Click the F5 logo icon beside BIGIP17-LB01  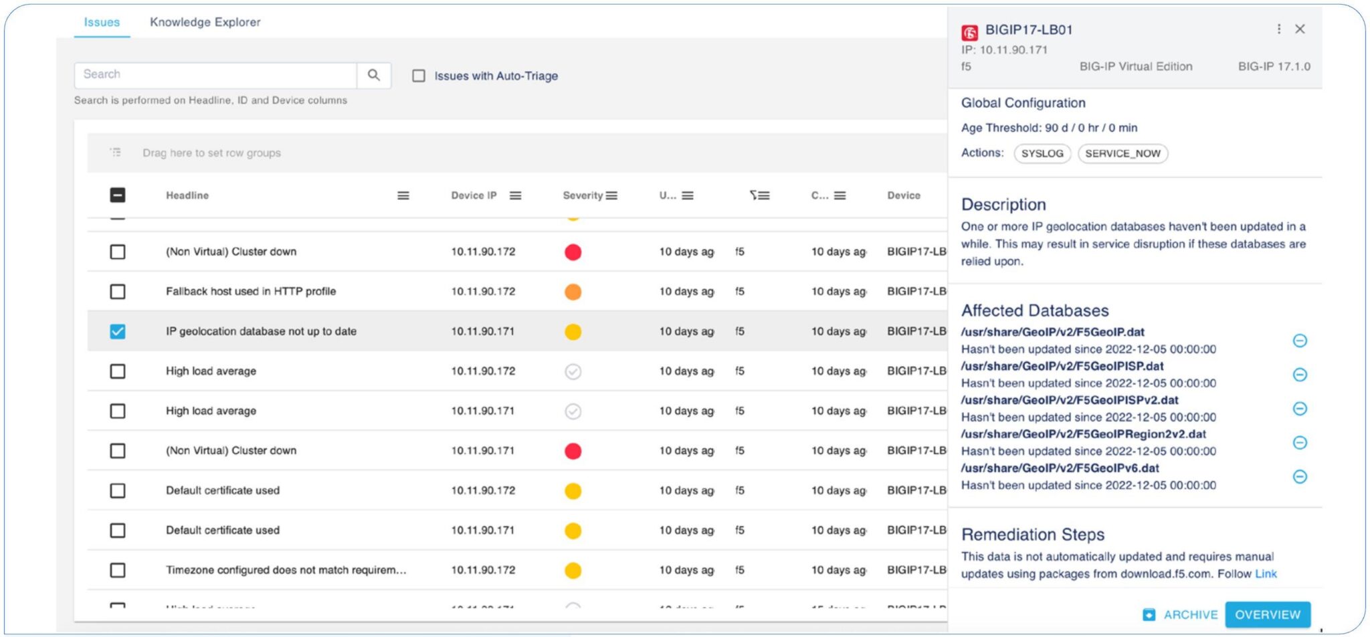point(969,32)
